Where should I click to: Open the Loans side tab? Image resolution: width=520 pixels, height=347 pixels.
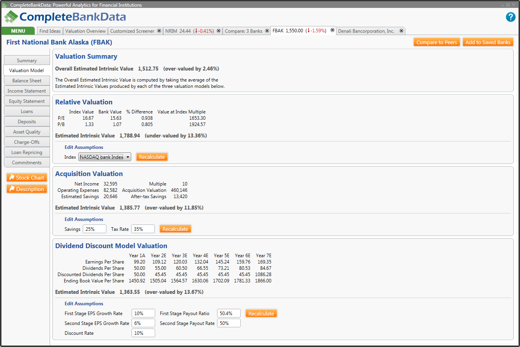tap(27, 111)
